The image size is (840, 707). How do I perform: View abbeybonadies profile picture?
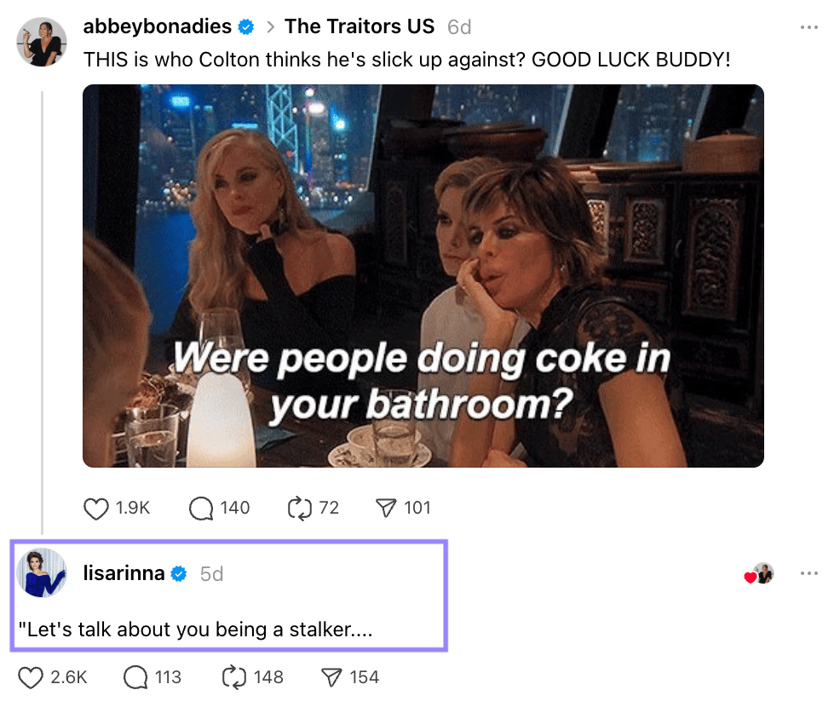coord(42,42)
